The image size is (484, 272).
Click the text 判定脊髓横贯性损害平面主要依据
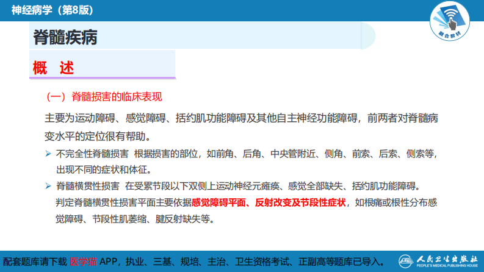coord(123,202)
